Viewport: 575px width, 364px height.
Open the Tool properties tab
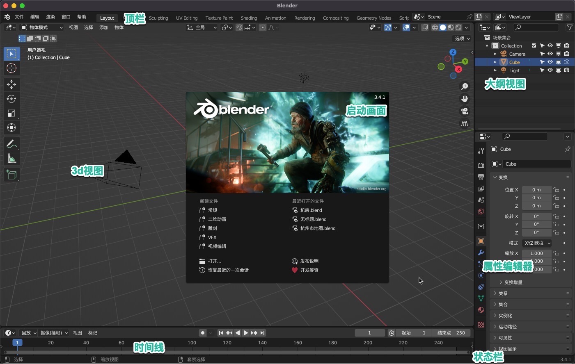pyautogui.click(x=481, y=151)
